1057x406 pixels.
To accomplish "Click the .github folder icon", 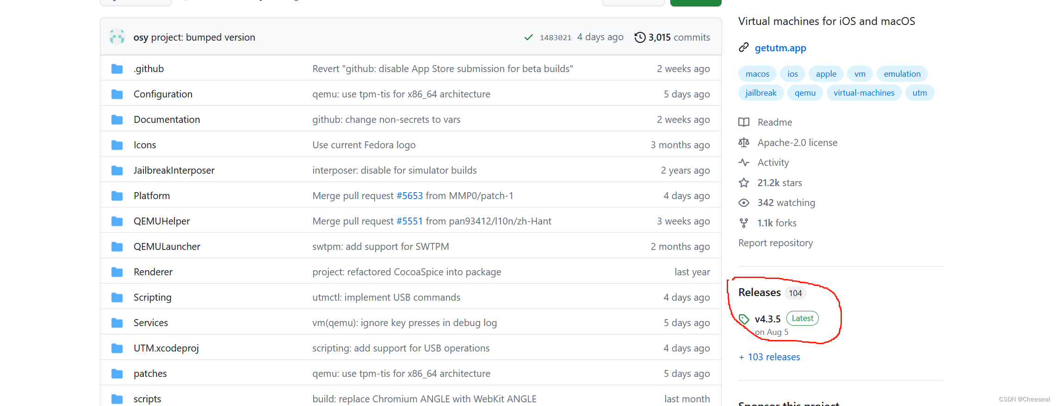I will pyautogui.click(x=117, y=69).
